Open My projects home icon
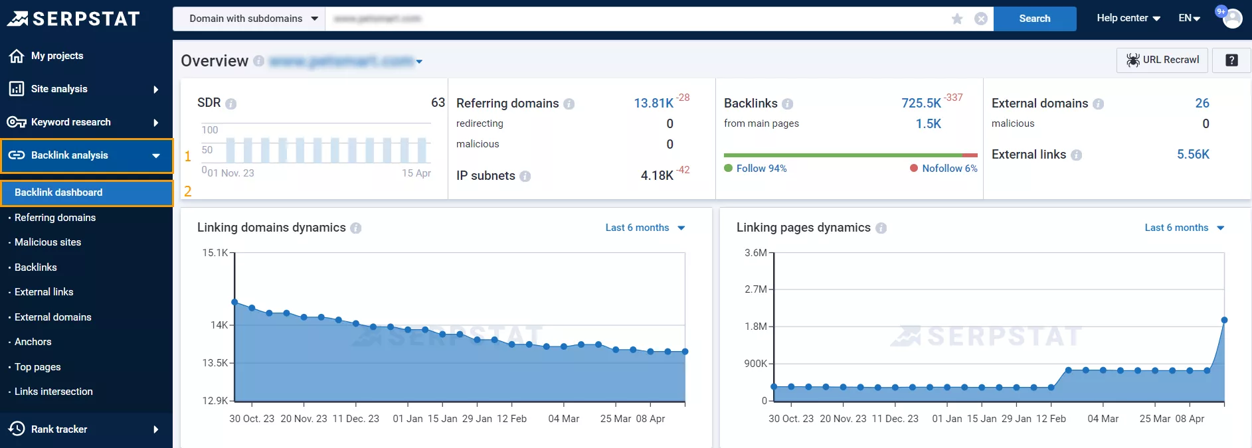Image resolution: width=1252 pixels, height=448 pixels. 17,56
